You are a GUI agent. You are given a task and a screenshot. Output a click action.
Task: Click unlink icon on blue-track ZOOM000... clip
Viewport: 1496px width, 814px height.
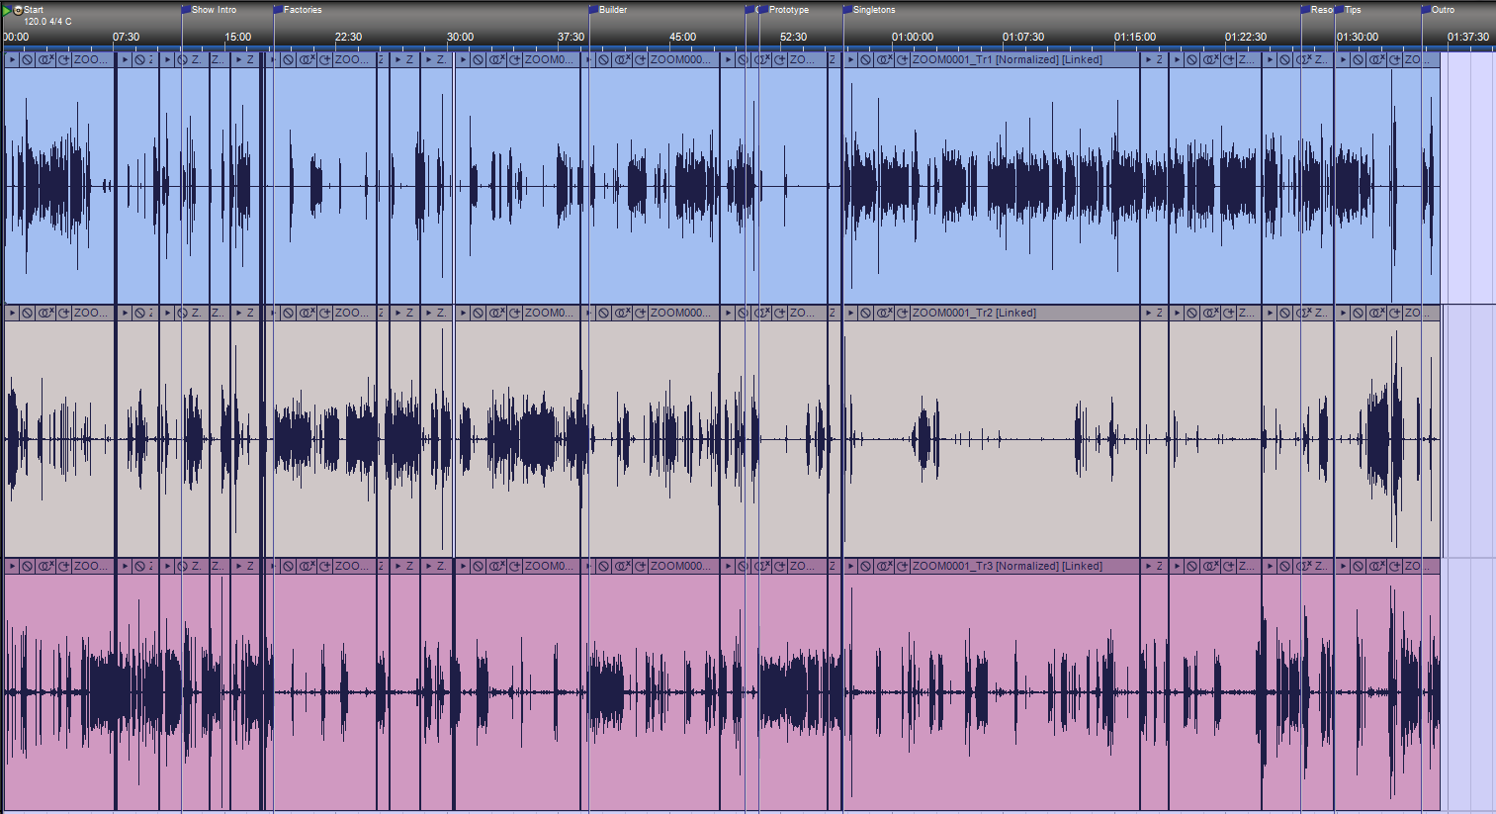[x=622, y=59]
